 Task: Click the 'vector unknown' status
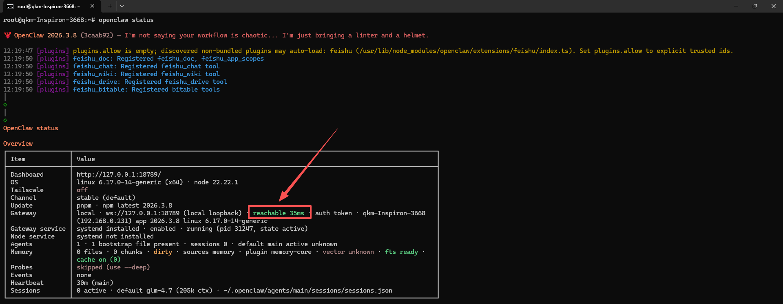(x=348, y=252)
